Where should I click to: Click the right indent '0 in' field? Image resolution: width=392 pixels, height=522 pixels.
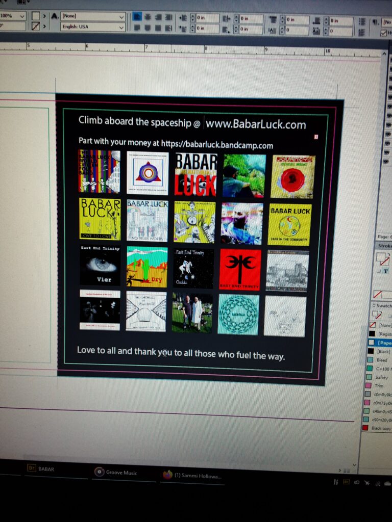(251, 19)
